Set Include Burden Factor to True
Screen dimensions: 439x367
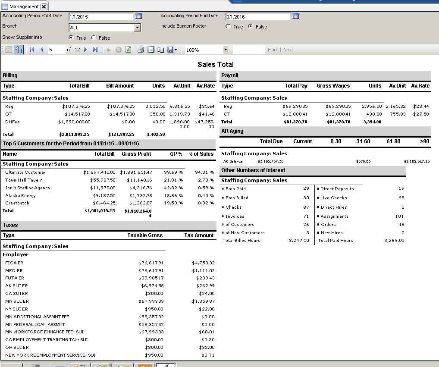[x=228, y=27]
